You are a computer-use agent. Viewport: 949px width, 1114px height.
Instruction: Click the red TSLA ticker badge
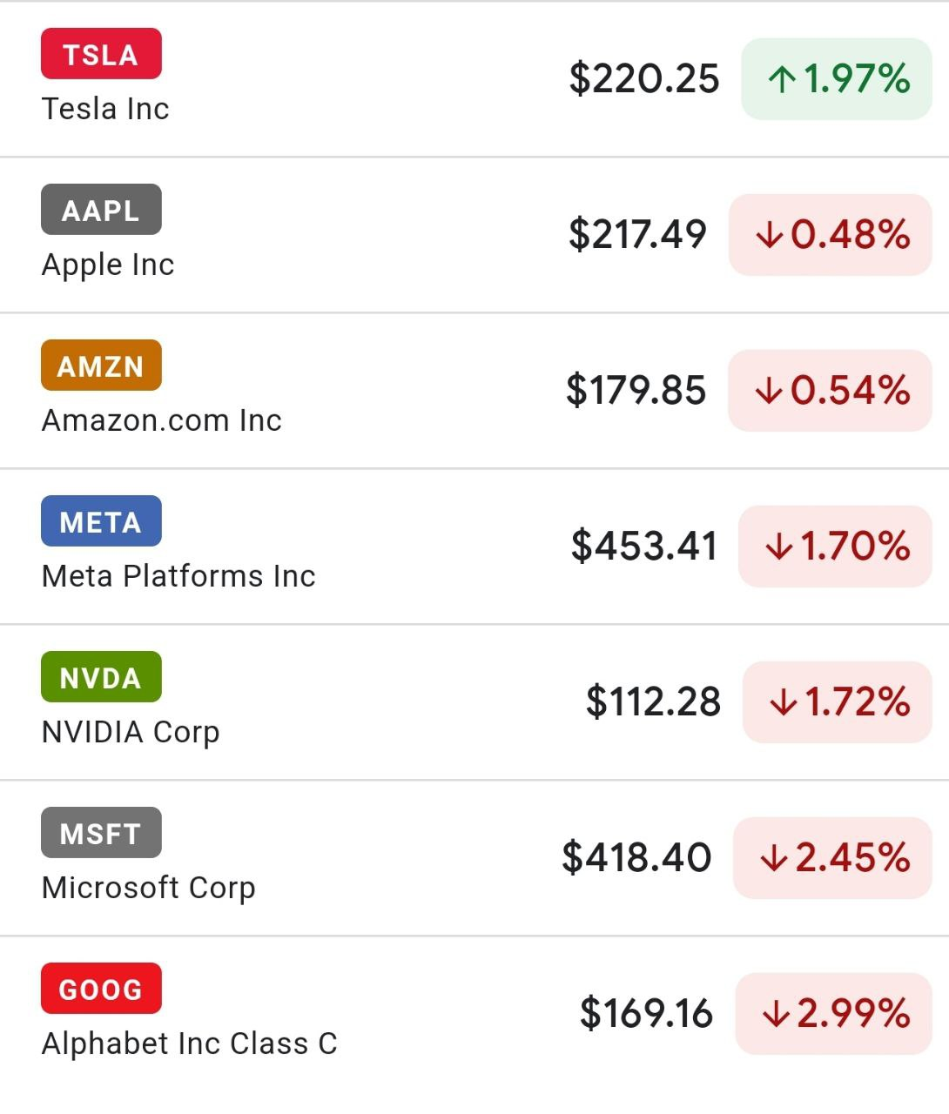coord(101,54)
